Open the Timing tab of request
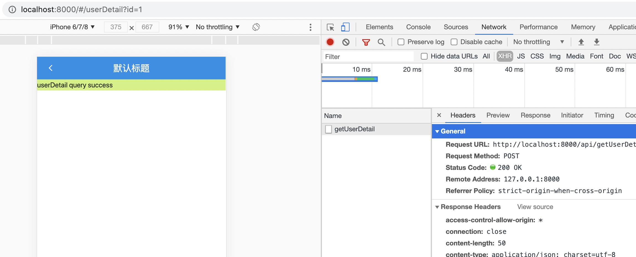 pyautogui.click(x=604, y=115)
